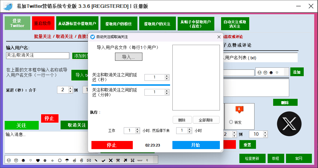
Task: Insert the airplane symbol
Action: pyautogui.click(x=125, y=160)
